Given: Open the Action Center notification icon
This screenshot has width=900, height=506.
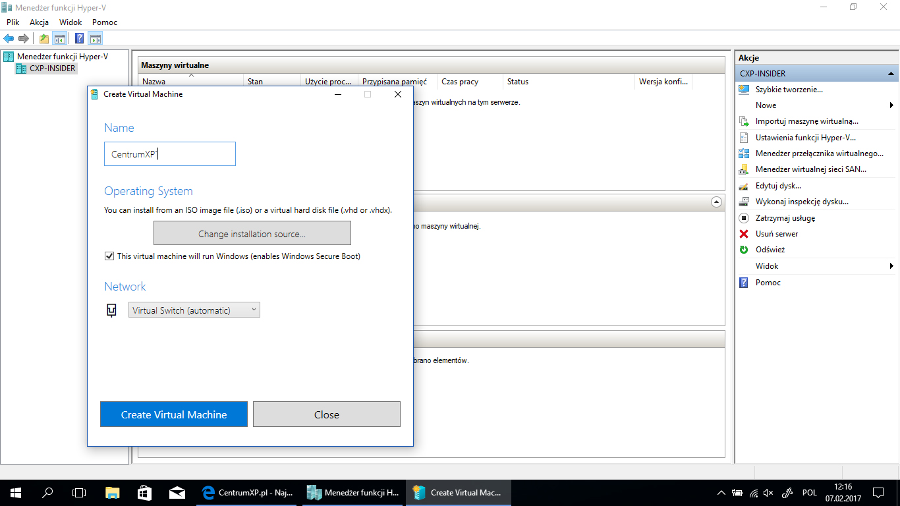Looking at the screenshot, I should coord(878,492).
